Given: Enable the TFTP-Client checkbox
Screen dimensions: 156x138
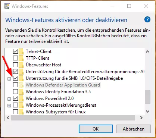Looking at the screenshot, I should pos(15,58).
